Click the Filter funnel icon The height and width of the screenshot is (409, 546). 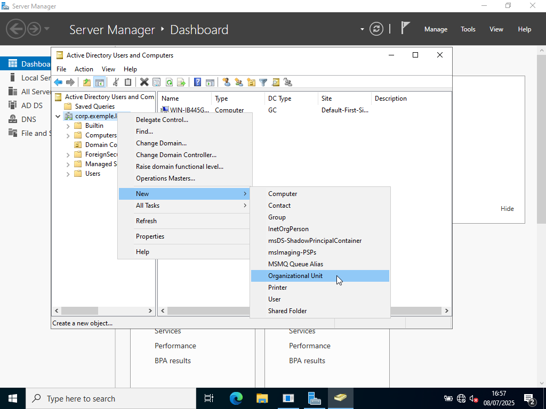click(263, 83)
